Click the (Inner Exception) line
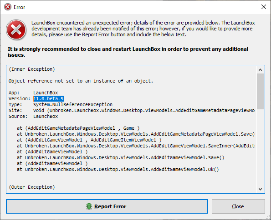271x220 pixels. click(x=32, y=69)
